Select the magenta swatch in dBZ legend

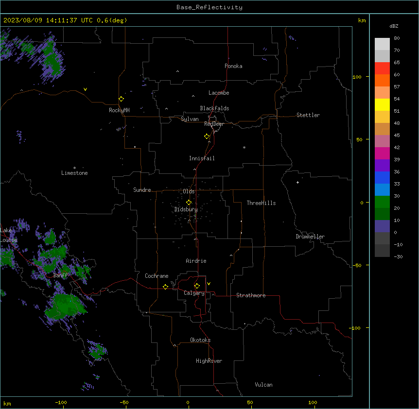[x=382, y=153]
